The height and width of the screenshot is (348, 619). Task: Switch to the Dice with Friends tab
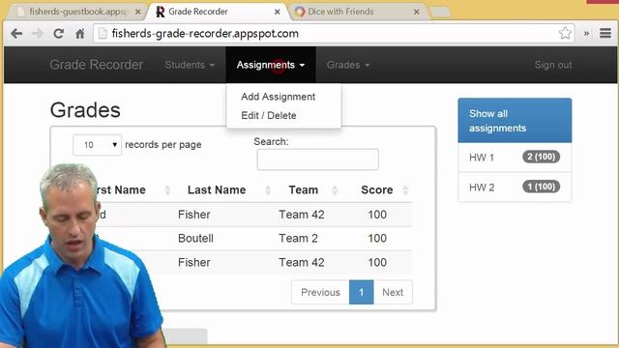point(357,12)
